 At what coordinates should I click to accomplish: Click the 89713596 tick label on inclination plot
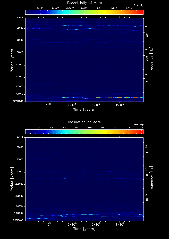pos(18,221)
